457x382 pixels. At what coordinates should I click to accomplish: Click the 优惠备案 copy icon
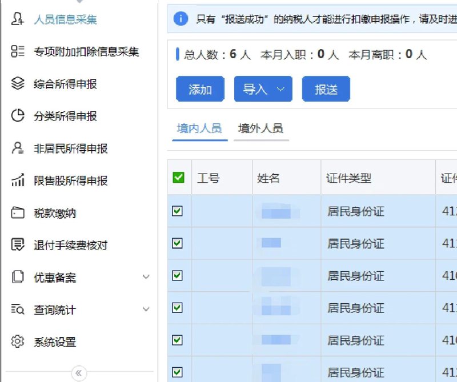(x=18, y=277)
